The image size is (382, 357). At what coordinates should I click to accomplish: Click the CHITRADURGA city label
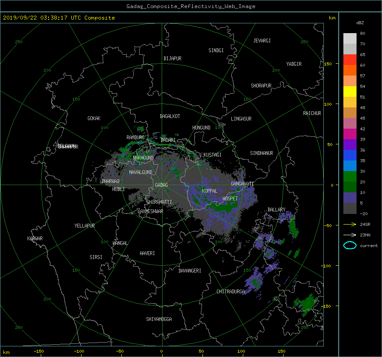point(230,292)
